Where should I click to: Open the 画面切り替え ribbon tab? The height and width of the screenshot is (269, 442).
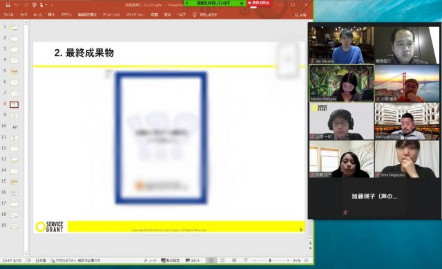pyautogui.click(x=87, y=15)
